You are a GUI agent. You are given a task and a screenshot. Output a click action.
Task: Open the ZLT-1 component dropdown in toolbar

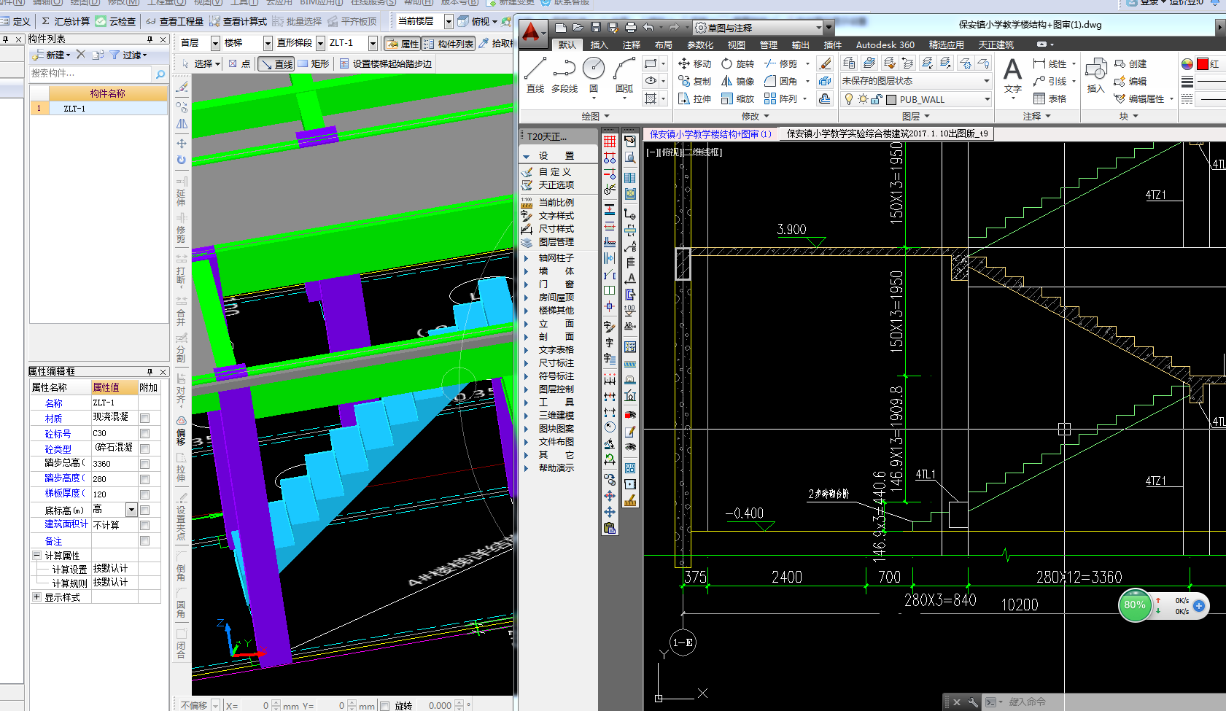pyautogui.click(x=373, y=44)
